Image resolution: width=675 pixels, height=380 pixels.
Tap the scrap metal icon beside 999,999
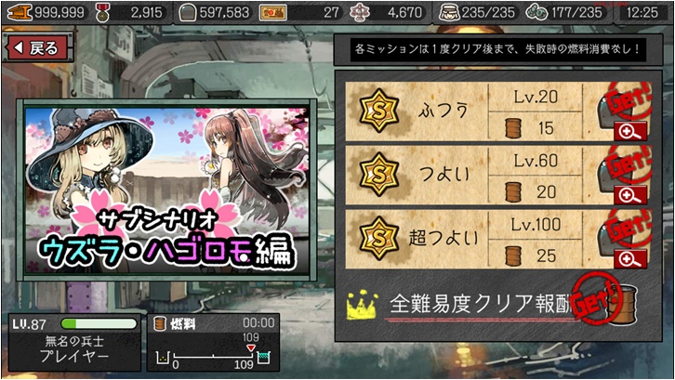tap(20, 12)
